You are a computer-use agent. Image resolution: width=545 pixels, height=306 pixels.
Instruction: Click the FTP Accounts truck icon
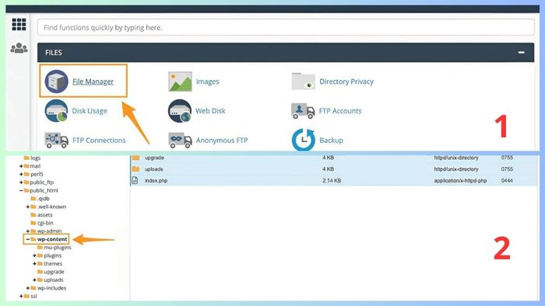[x=303, y=111]
